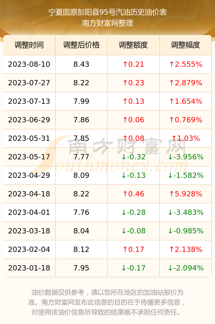Click the price 8.04 cell
The width and height of the screenshot is (215, 324).
point(81,231)
